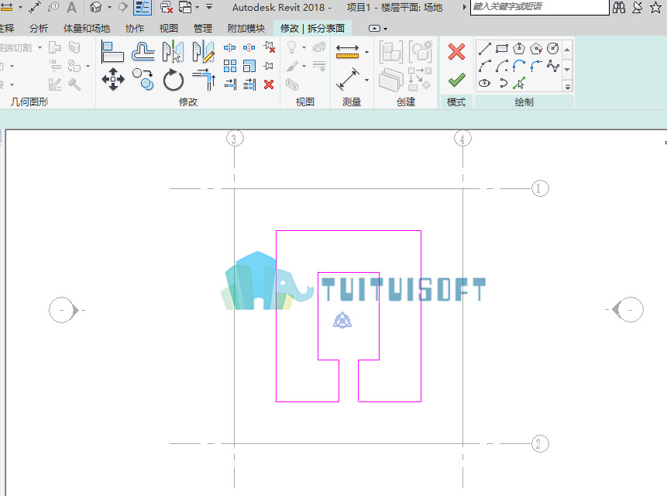This screenshot has width=667, height=496.
Task: Open the 分析 ribbon tab
Action: click(x=39, y=29)
